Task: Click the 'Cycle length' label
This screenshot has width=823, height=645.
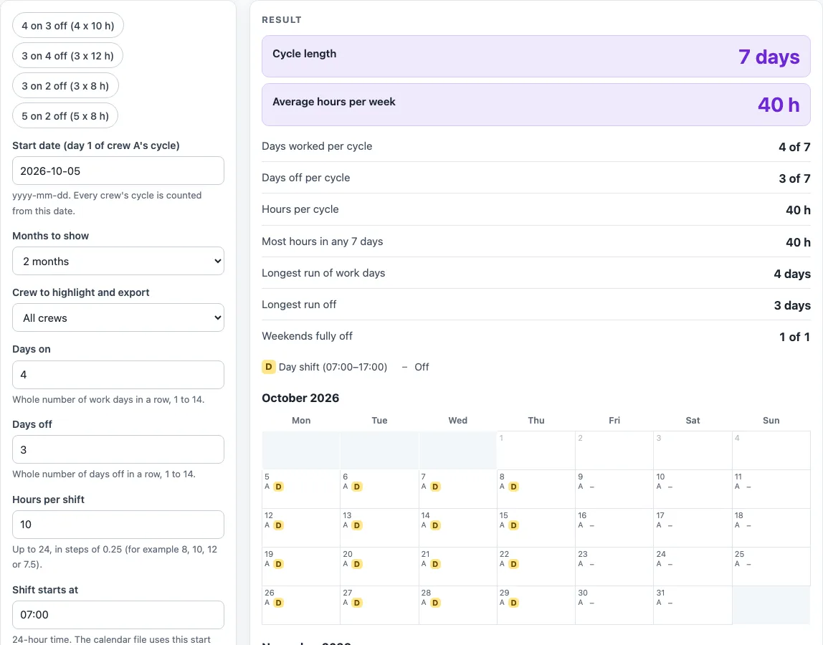Action: pyautogui.click(x=305, y=54)
